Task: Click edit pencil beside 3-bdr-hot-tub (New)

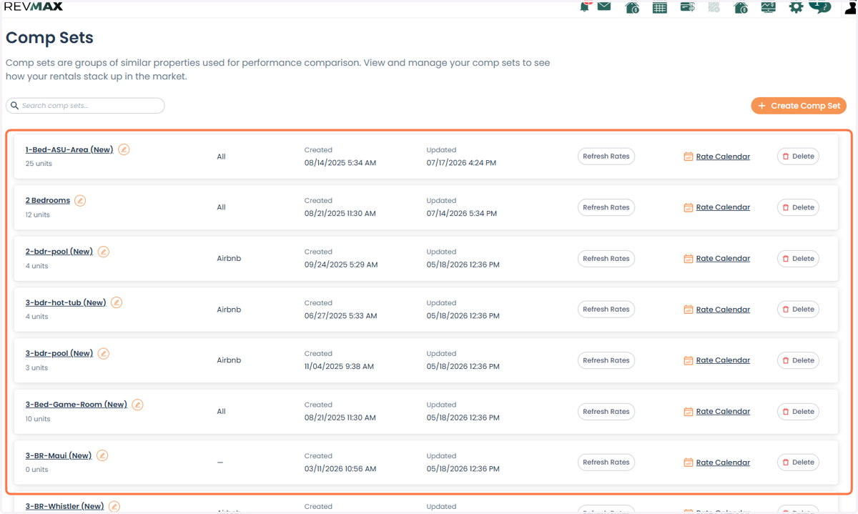Action: [x=117, y=302]
